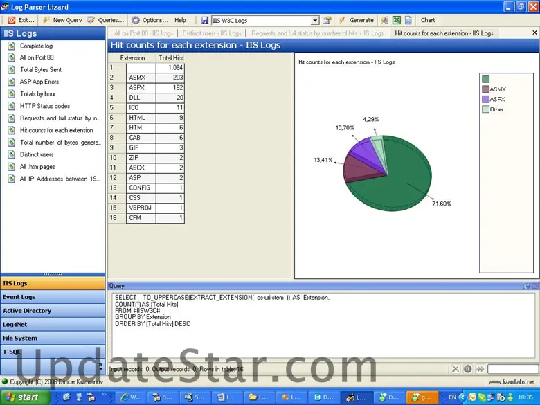Open the Complete log query
The height and width of the screenshot is (405, 540).
36,46
